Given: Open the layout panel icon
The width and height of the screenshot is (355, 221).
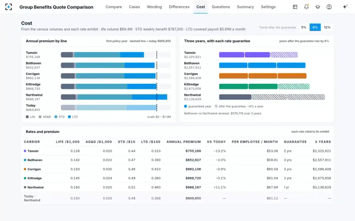Looking at the screenshot, I should pyautogui.click(x=295, y=7).
